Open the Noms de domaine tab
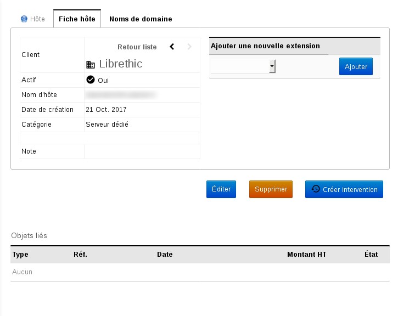 coord(141,19)
